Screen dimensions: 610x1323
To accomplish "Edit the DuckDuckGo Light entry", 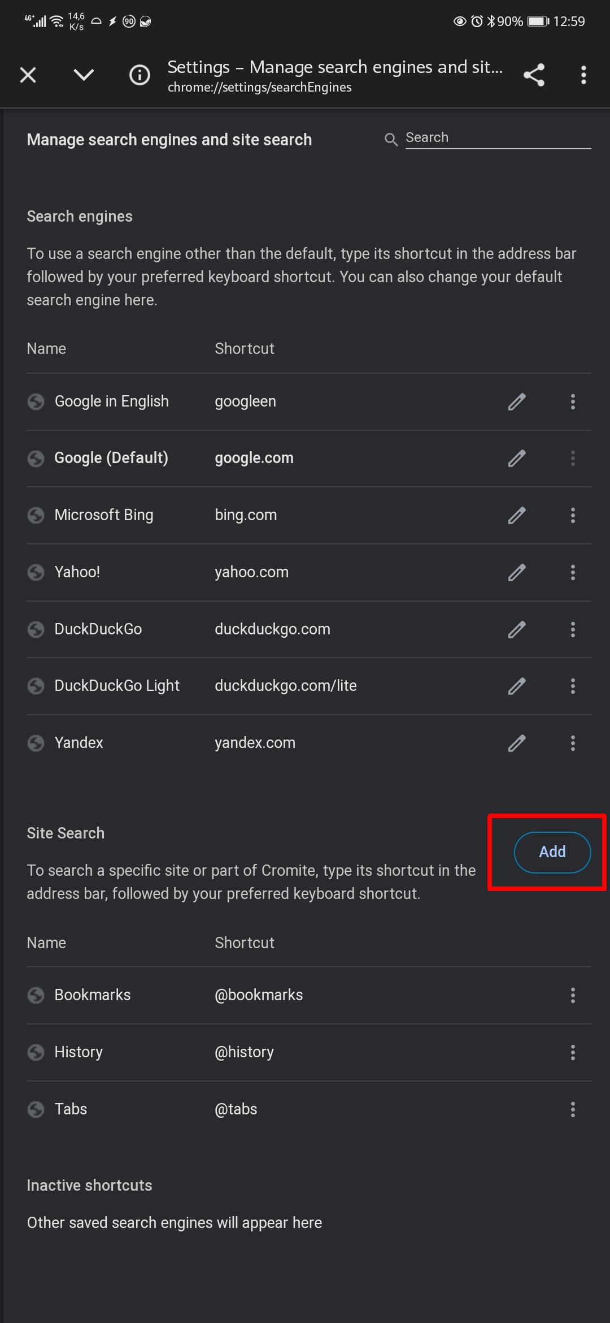I will tap(516, 686).
